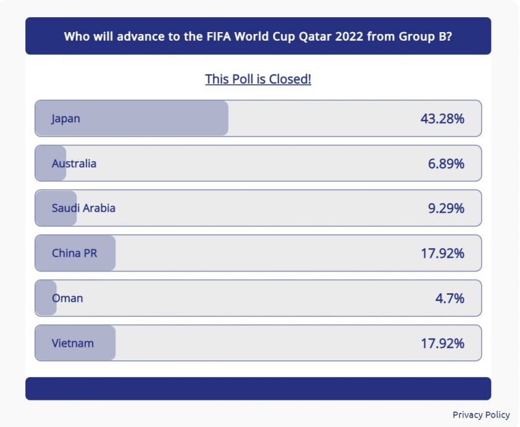520x427 pixels.
Task: Select the China PR result row
Action: click(x=258, y=253)
